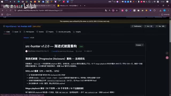The width and height of the screenshot is (171, 96).
Task: Open the src-hunter-skill repository link
Action: pos(25,26)
